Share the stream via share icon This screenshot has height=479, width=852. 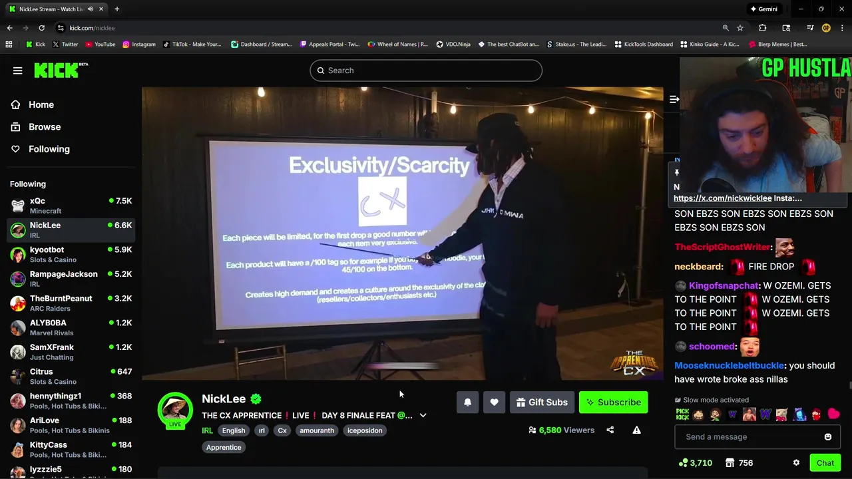[x=610, y=430]
